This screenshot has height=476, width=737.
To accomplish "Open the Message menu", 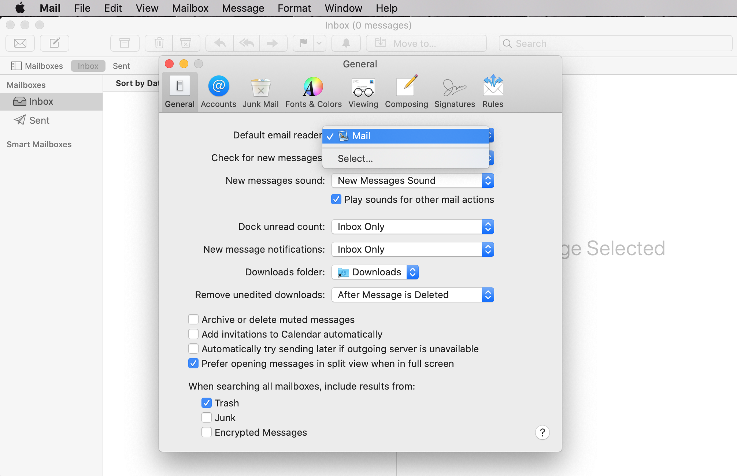I will tap(243, 8).
